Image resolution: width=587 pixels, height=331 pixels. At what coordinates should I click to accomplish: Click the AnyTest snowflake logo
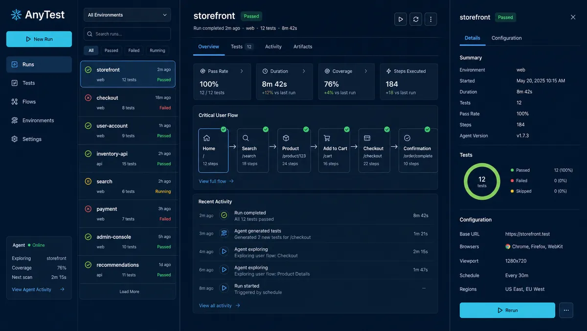click(x=17, y=15)
